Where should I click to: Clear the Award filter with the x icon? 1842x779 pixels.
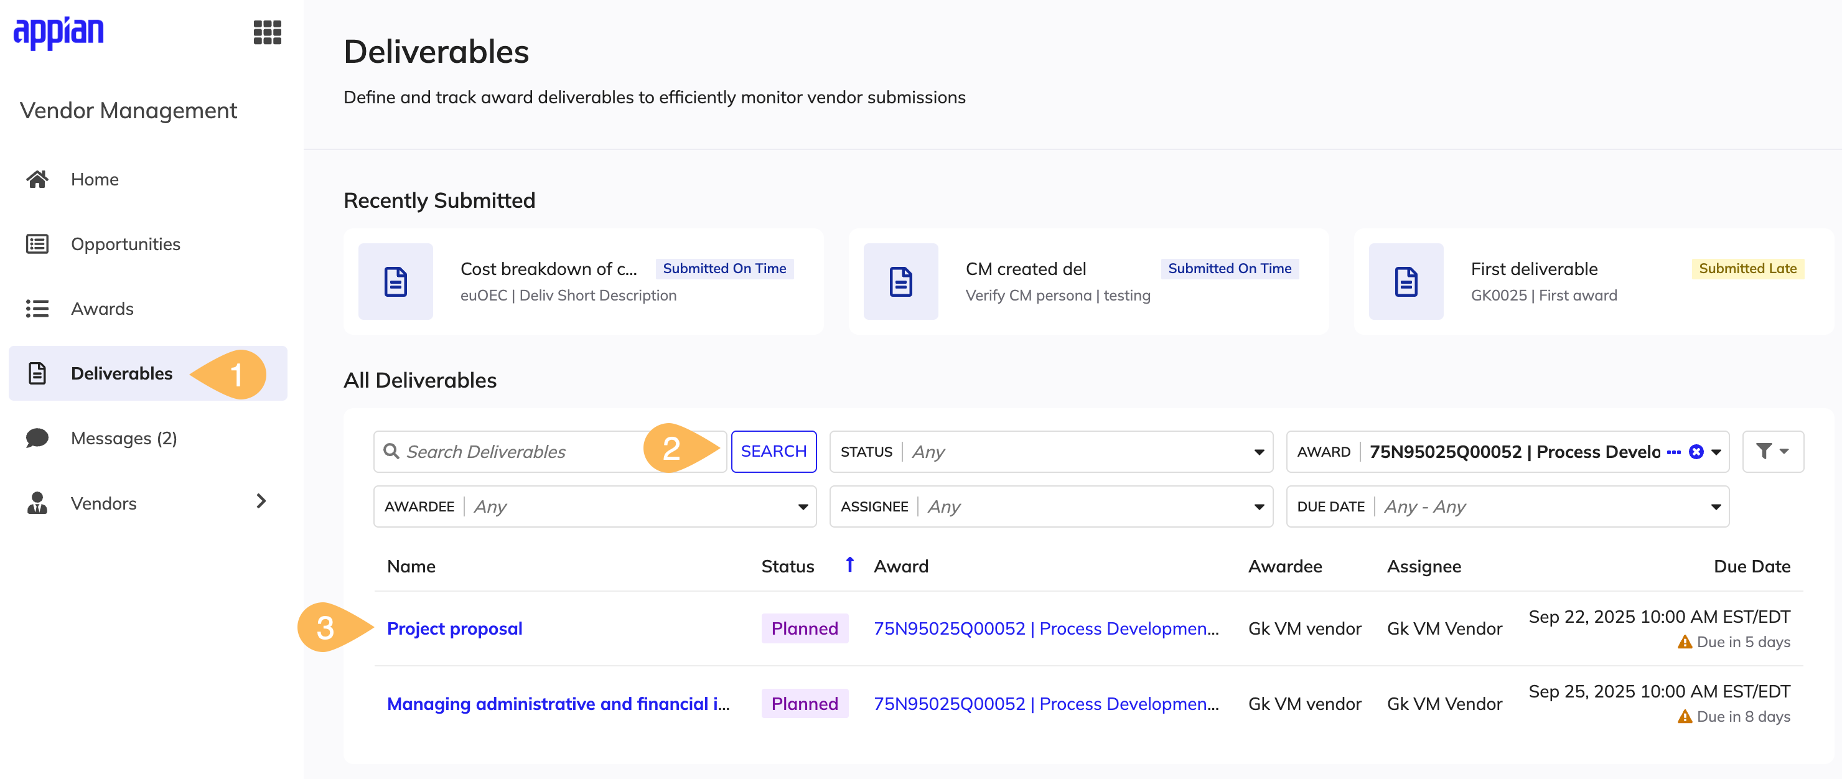(1696, 452)
